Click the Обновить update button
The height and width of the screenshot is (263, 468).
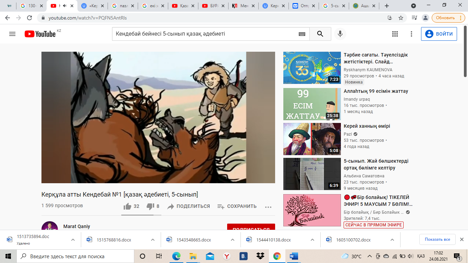(445, 18)
